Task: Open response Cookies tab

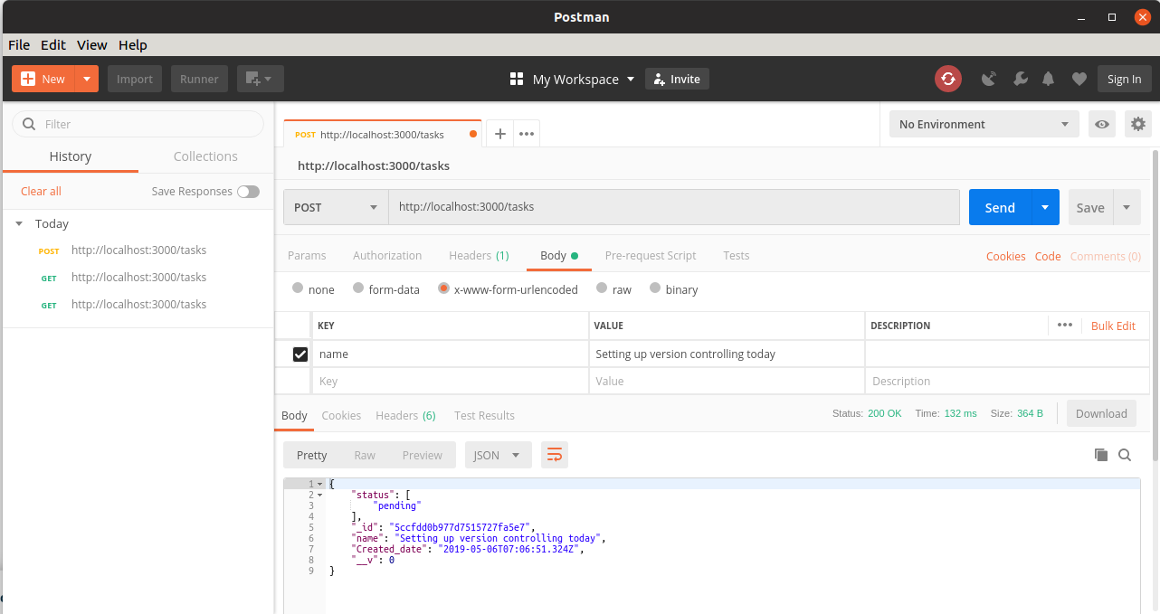Action: [x=341, y=415]
